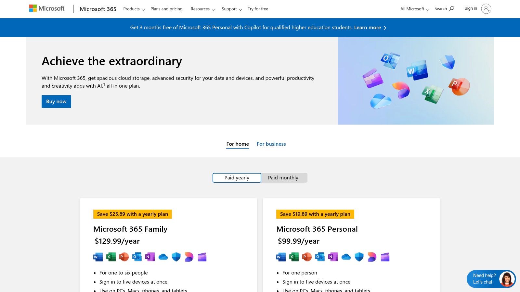Open the Support dropdown menu
The height and width of the screenshot is (292, 520).
click(x=231, y=9)
